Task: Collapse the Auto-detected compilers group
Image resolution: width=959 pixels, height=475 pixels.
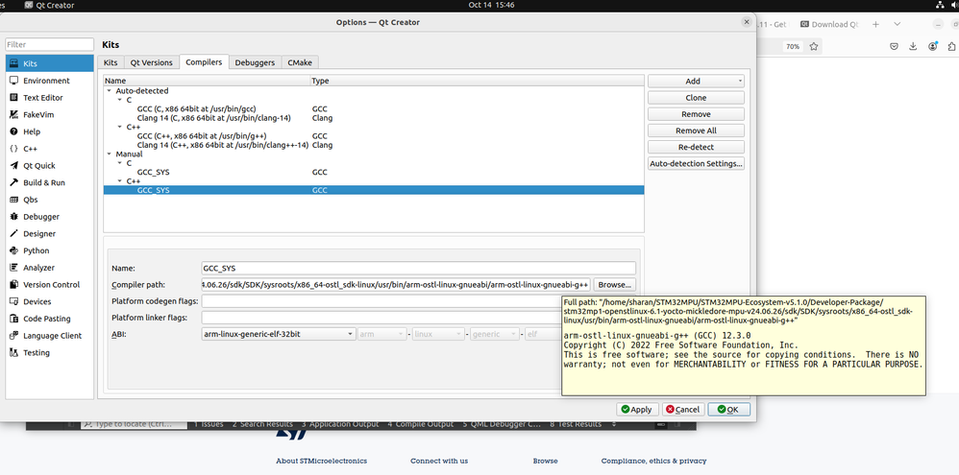Action: [x=110, y=91]
